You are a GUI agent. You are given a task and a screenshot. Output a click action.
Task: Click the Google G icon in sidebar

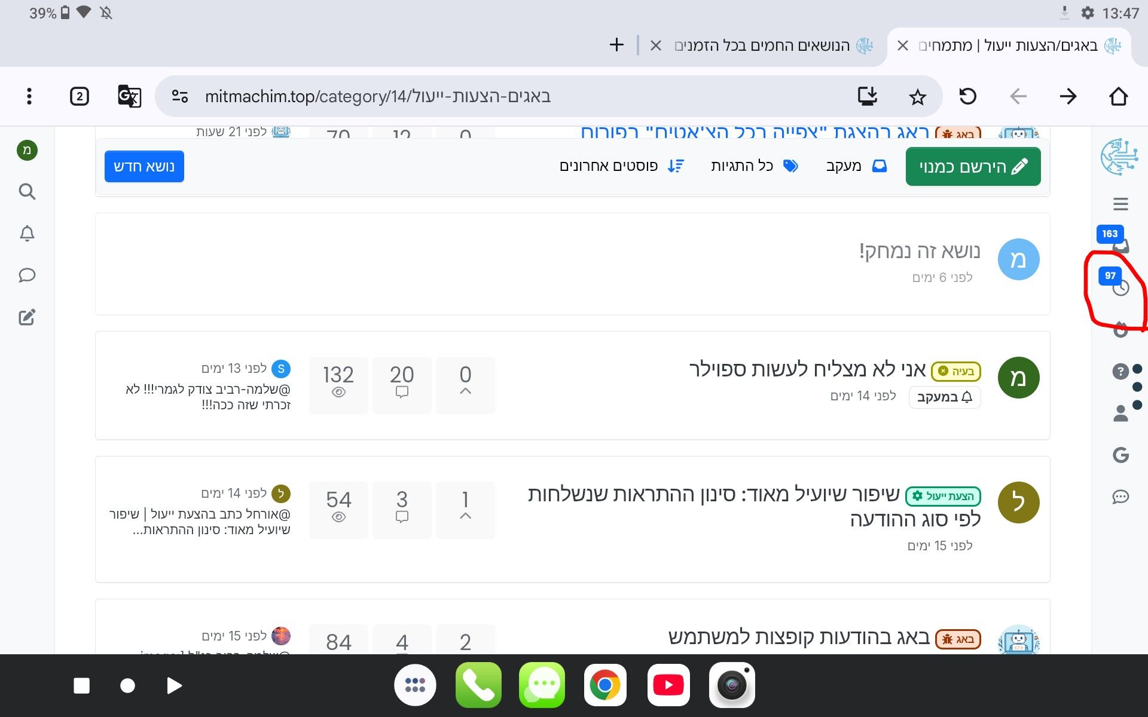tap(1120, 455)
